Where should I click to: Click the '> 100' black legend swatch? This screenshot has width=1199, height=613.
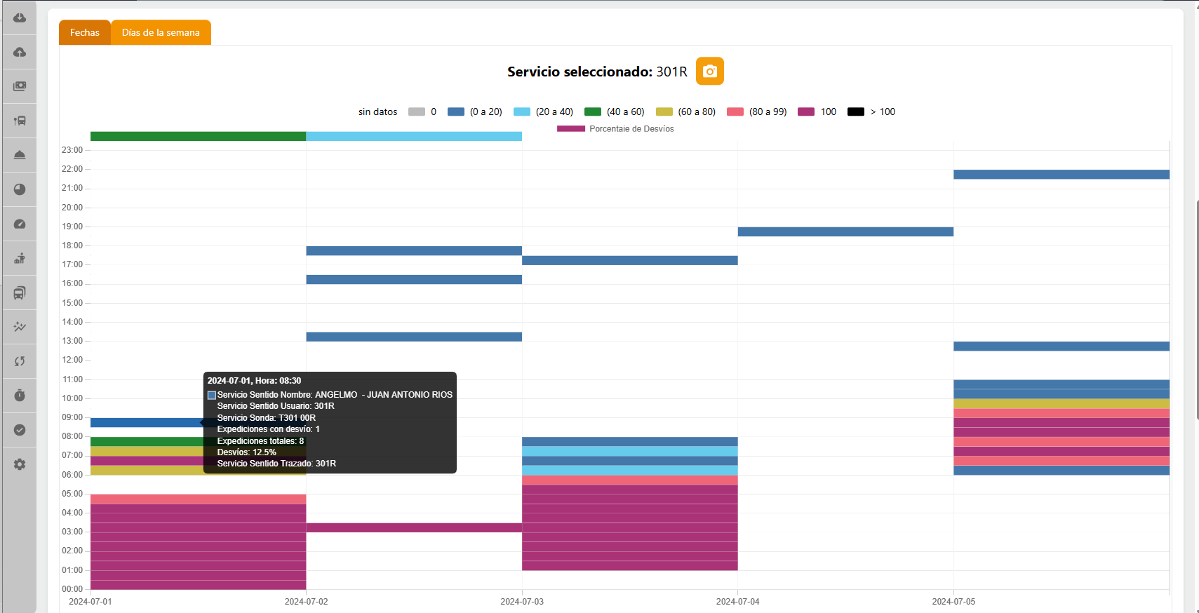point(855,112)
